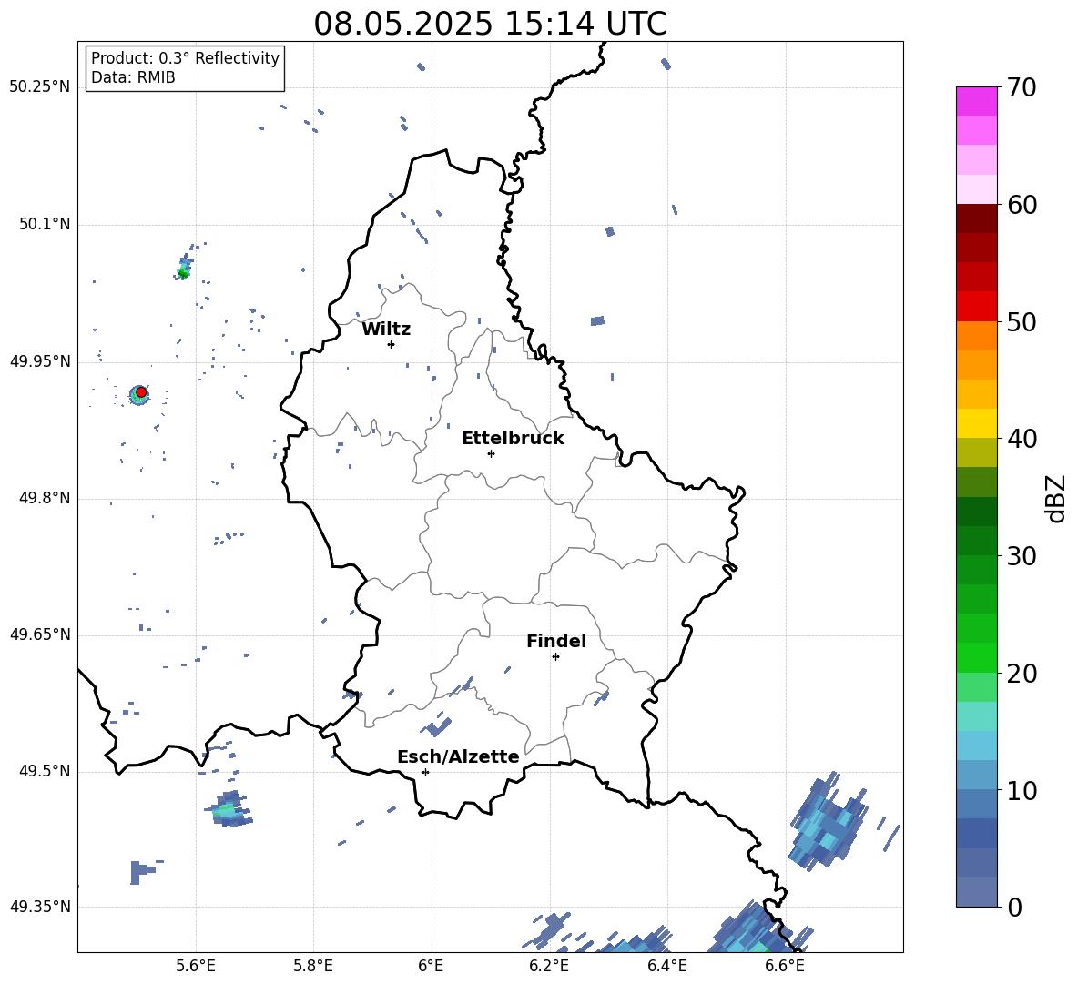Viewport: 1078px width, 984px height.
Task: Click the bright green colorbar segment above 20
Action: pyautogui.click(x=976, y=657)
